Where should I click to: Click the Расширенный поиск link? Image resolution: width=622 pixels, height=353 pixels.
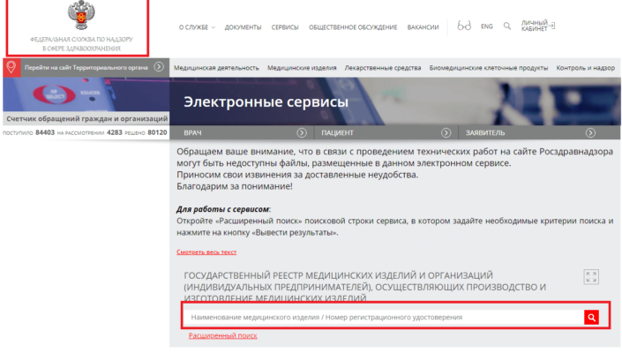point(222,335)
